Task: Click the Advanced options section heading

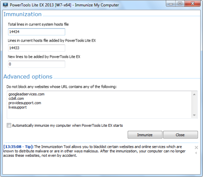Action: pyautogui.click(x=28, y=76)
